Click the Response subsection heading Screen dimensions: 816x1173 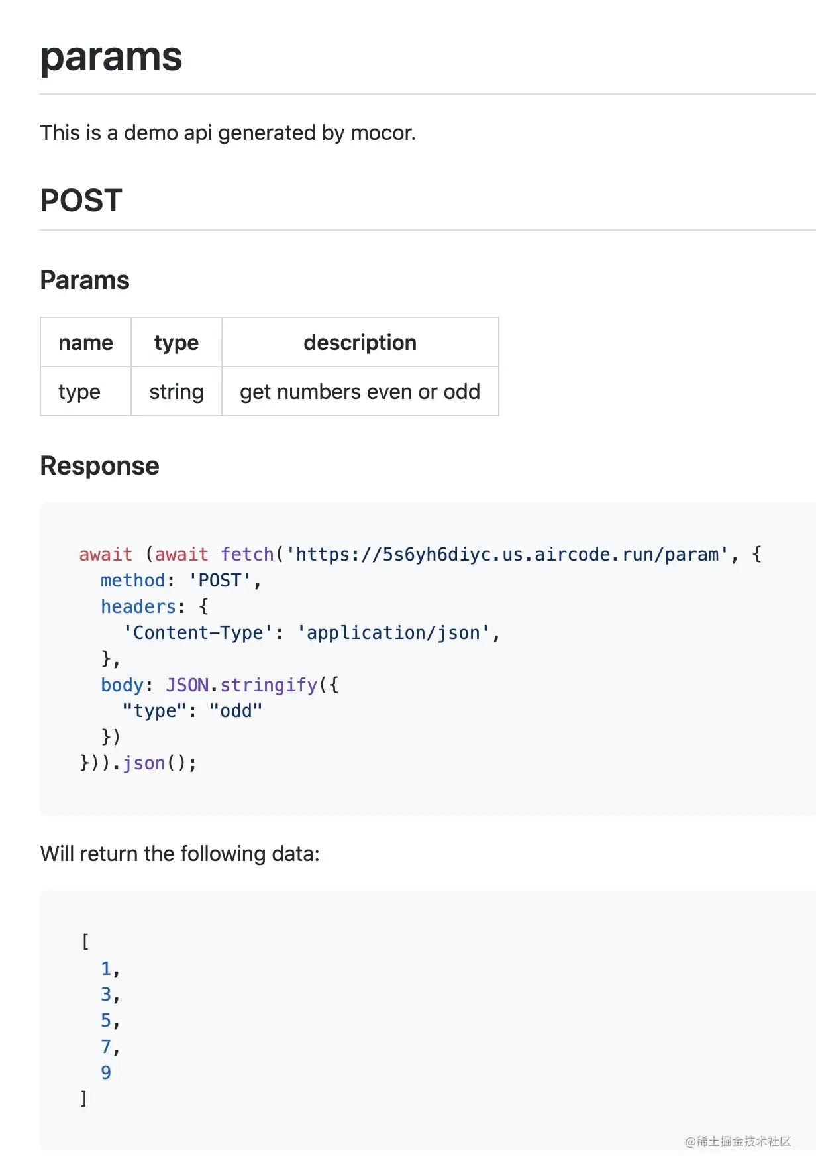pyautogui.click(x=99, y=466)
